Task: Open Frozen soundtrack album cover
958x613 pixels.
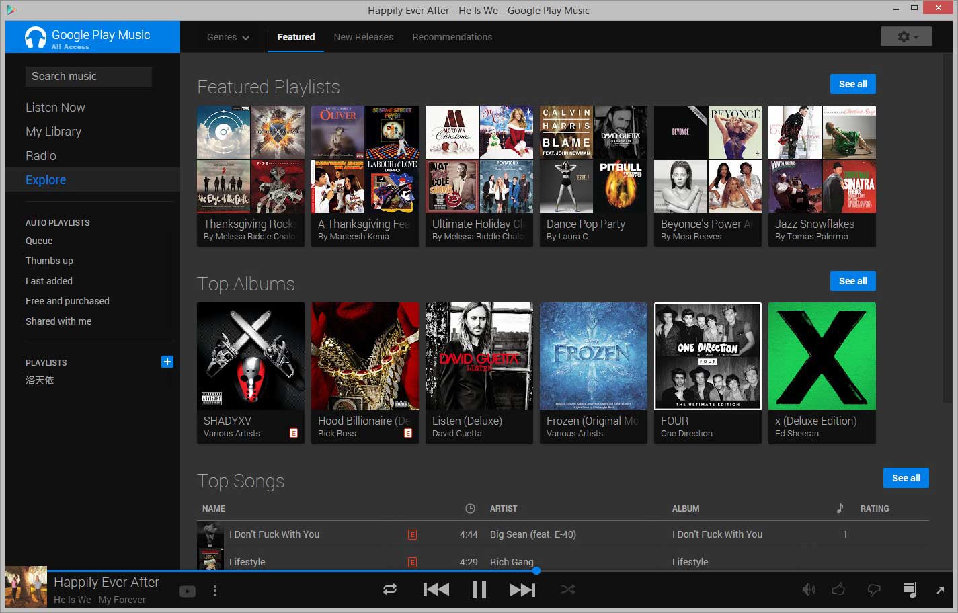Action: click(594, 356)
